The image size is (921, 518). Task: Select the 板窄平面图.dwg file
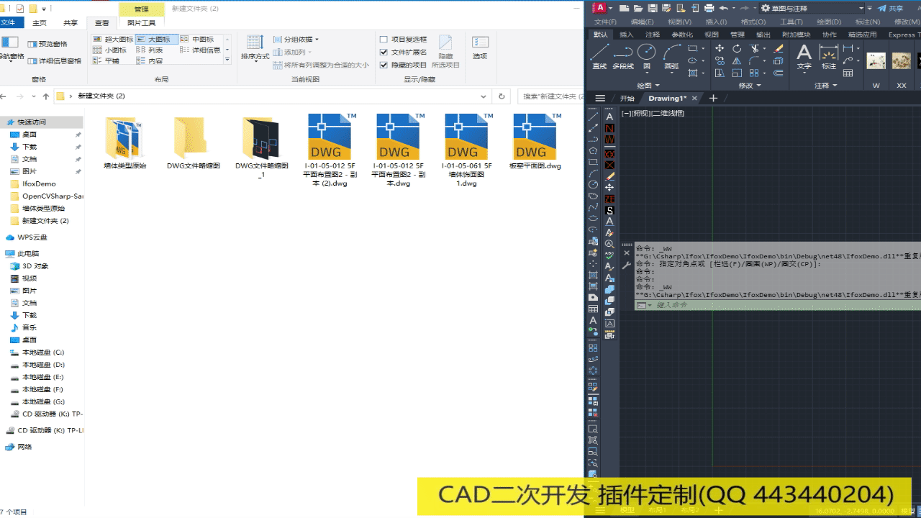pyautogui.click(x=535, y=142)
